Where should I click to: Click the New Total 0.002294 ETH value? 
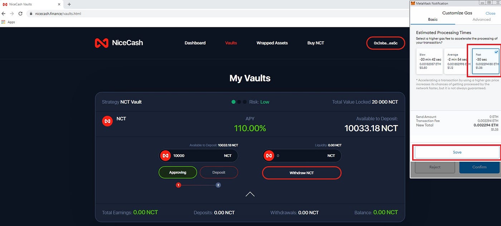pyautogui.click(x=486, y=125)
